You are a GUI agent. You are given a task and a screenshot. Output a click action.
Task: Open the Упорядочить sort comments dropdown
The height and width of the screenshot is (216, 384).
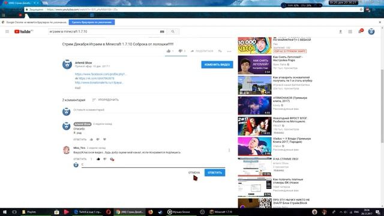tap(106, 100)
